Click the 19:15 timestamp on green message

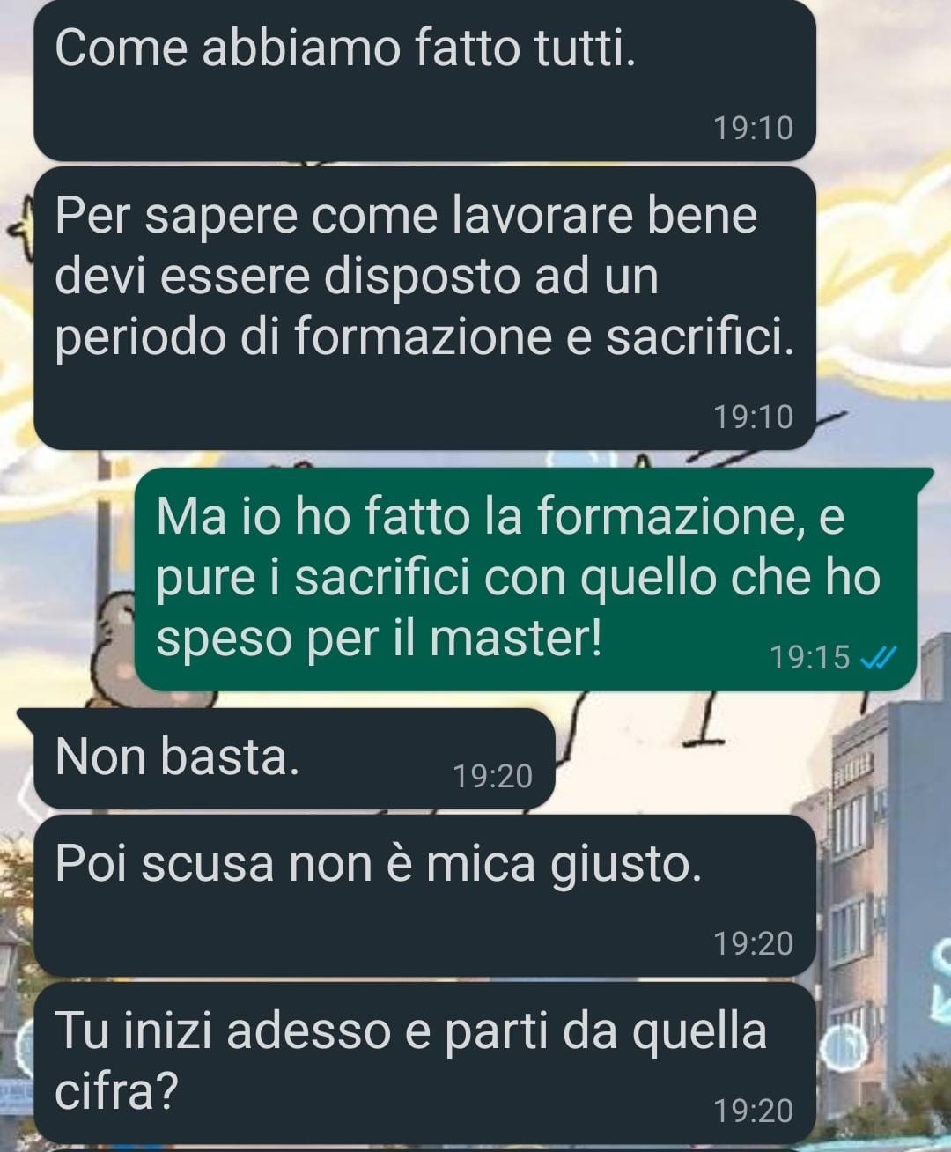coord(810,657)
